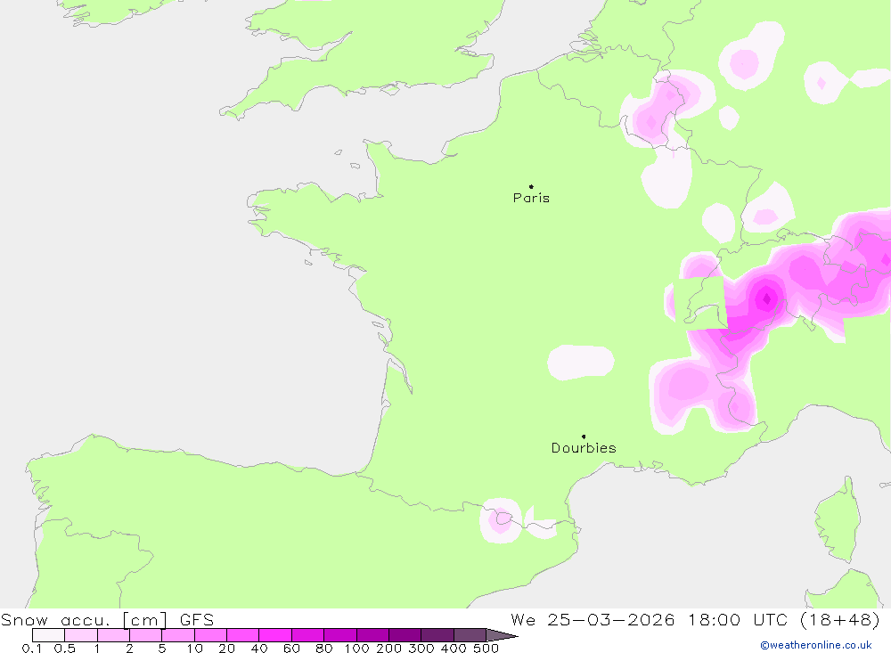Click the legend arrow tip beyond 500
The width and height of the screenshot is (891, 653).
(502, 635)
